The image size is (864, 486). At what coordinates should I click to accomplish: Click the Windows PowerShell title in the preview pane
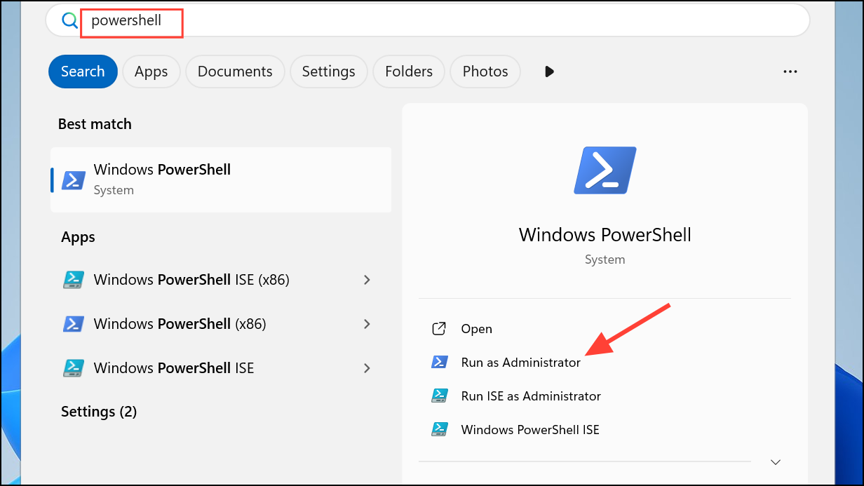pyautogui.click(x=605, y=234)
